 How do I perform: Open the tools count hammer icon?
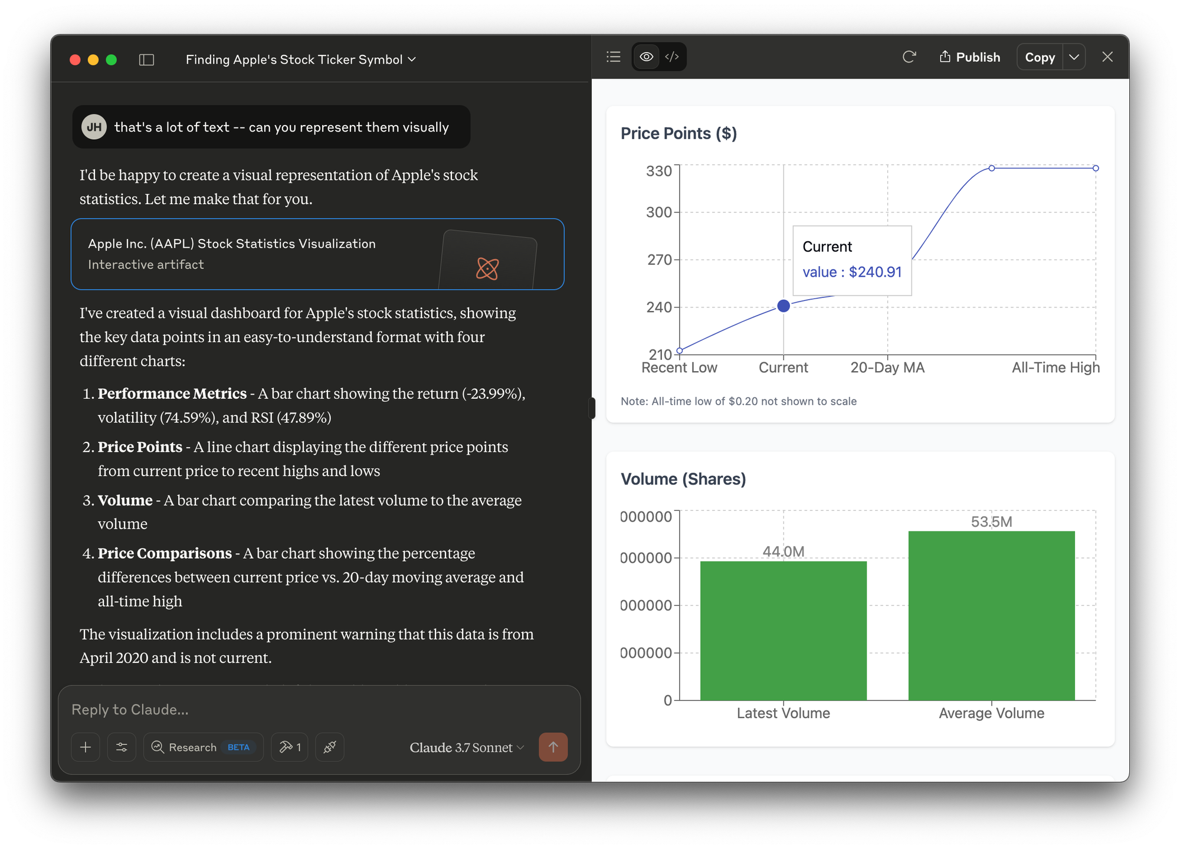click(290, 747)
